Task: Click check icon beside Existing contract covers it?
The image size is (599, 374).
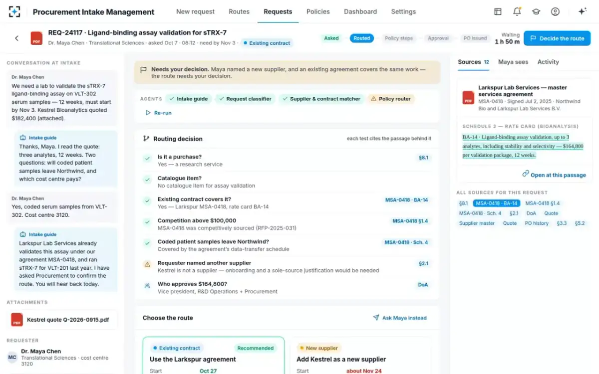Action: (x=147, y=201)
